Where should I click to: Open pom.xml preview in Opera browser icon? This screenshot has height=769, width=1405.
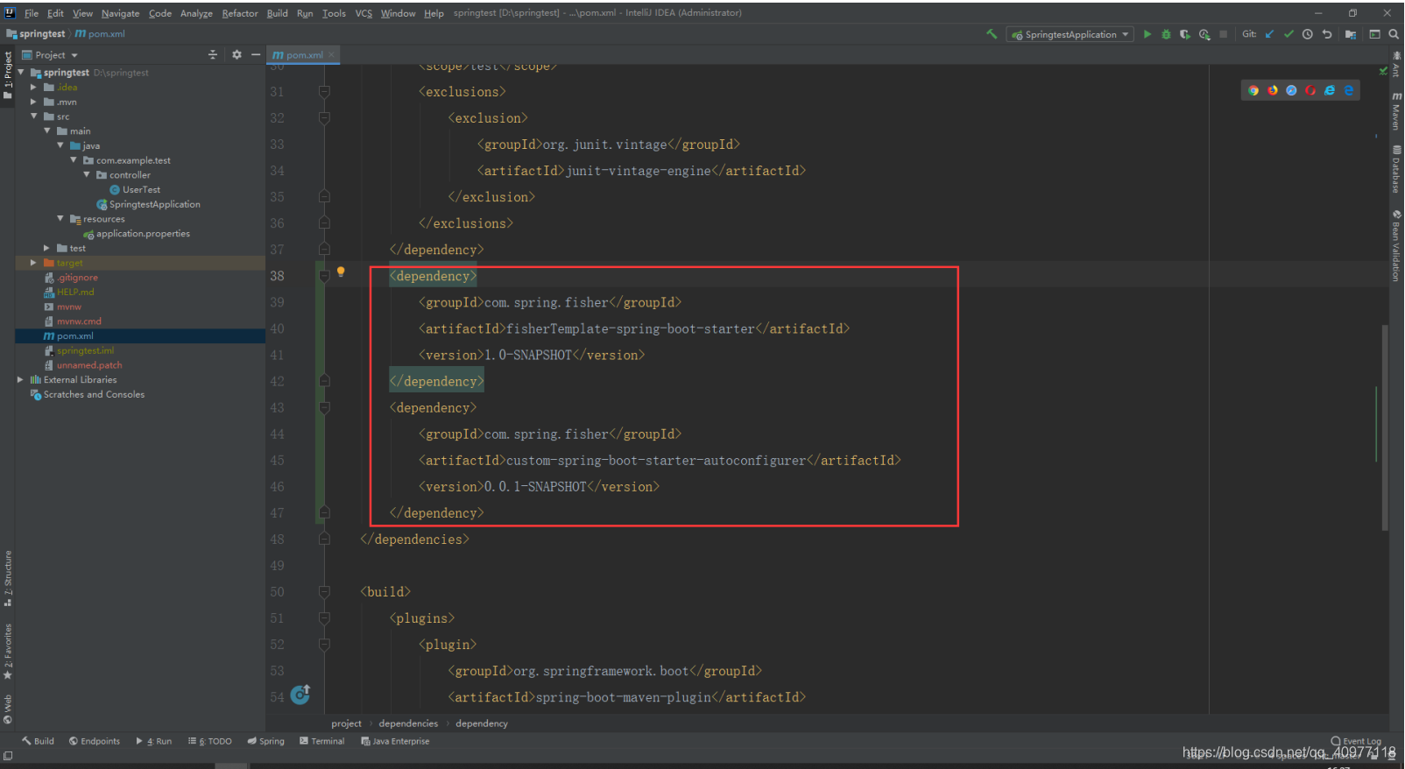1310,90
